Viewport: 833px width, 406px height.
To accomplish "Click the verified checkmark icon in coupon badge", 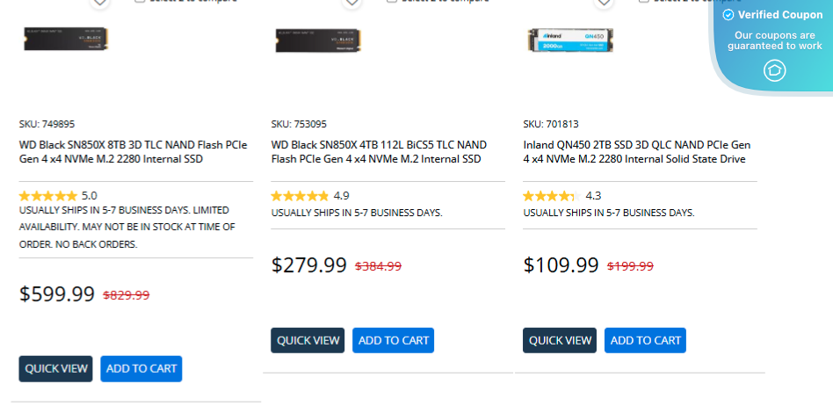I will pos(728,15).
